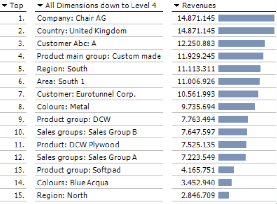Viewport: 277px width, 204px height.
Task: Click revenue value 9.735.694
Action: [198, 107]
